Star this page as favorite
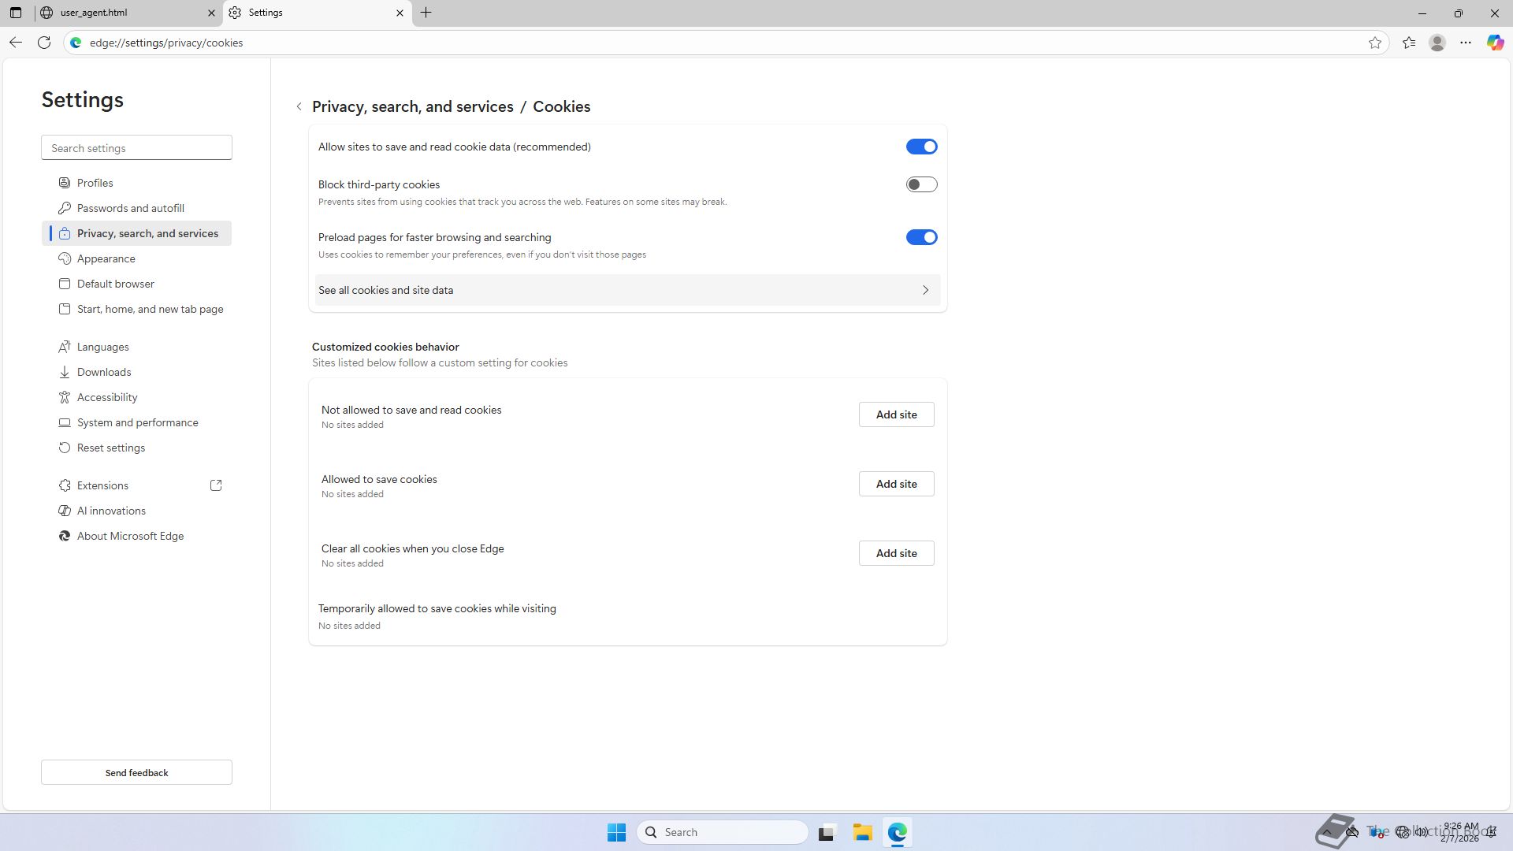Viewport: 1513px width, 851px height. coord(1375,43)
